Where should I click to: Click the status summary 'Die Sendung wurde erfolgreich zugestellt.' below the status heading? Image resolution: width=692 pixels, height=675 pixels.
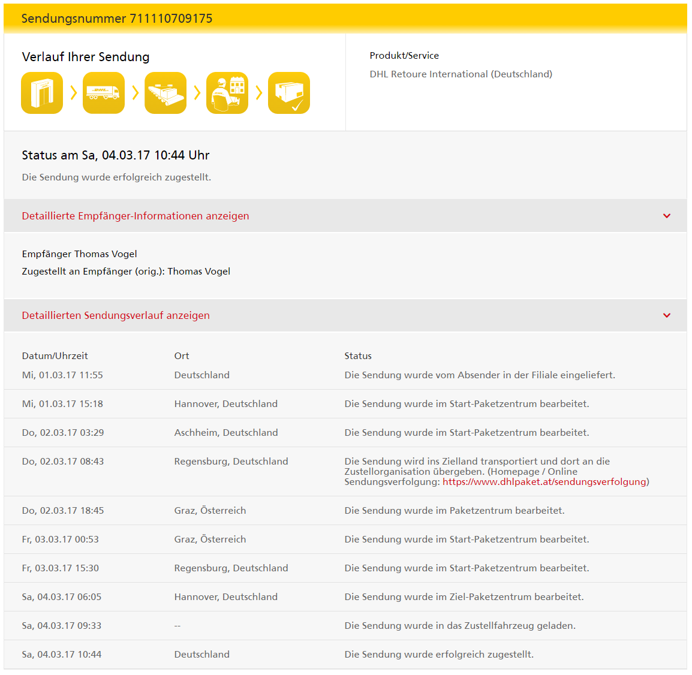point(116,177)
